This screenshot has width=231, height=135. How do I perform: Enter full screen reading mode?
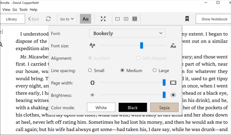[103, 19]
